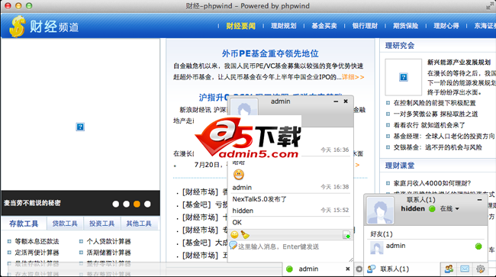Click the fullscreen arrows in title bar
The image size is (496, 277).
[x=490, y=5]
